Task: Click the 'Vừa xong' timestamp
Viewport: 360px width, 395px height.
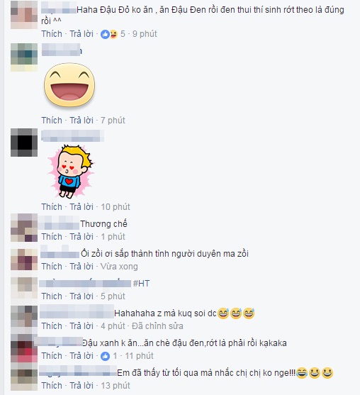Action: [x=119, y=266]
